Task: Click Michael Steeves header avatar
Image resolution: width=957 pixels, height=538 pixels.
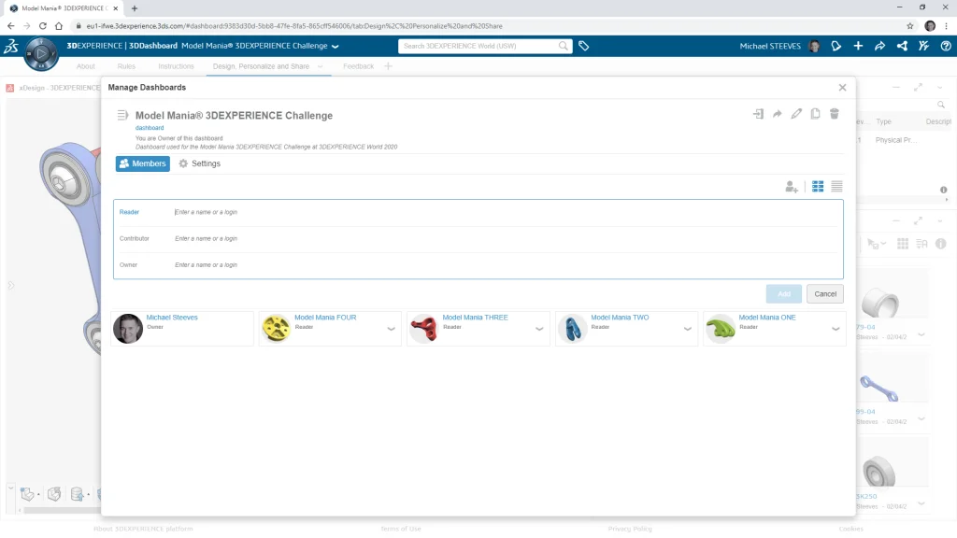Action: pos(814,46)
